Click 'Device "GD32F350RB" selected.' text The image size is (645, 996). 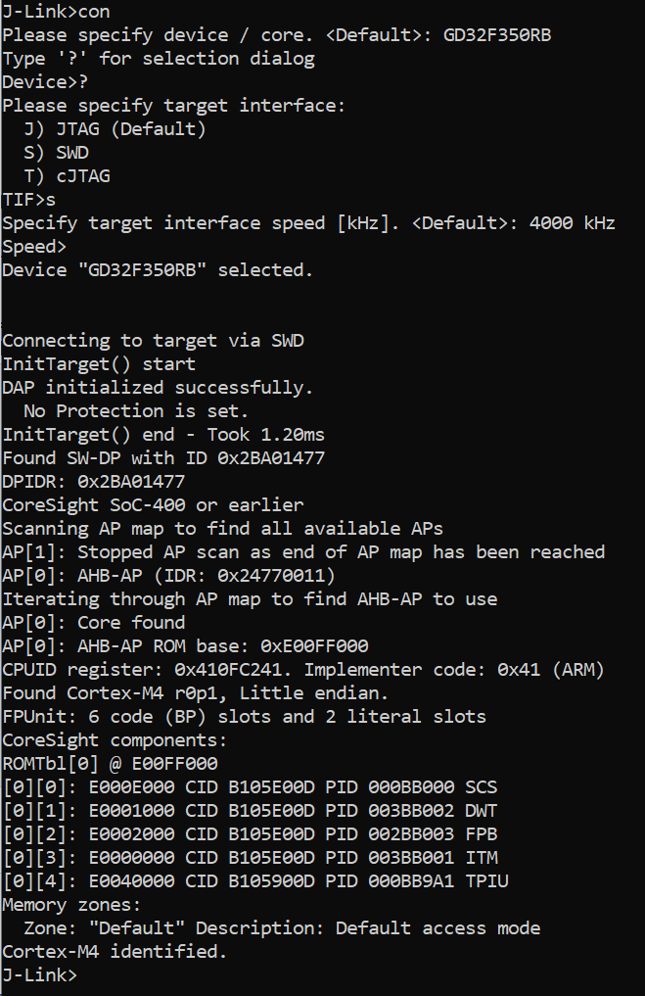pos(158,270)
